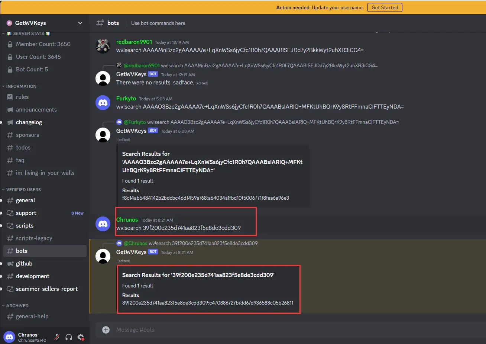The width and height of the screenshot is (486, 344).
Task: Click the Get Started button
Action: tap(385, 7)
